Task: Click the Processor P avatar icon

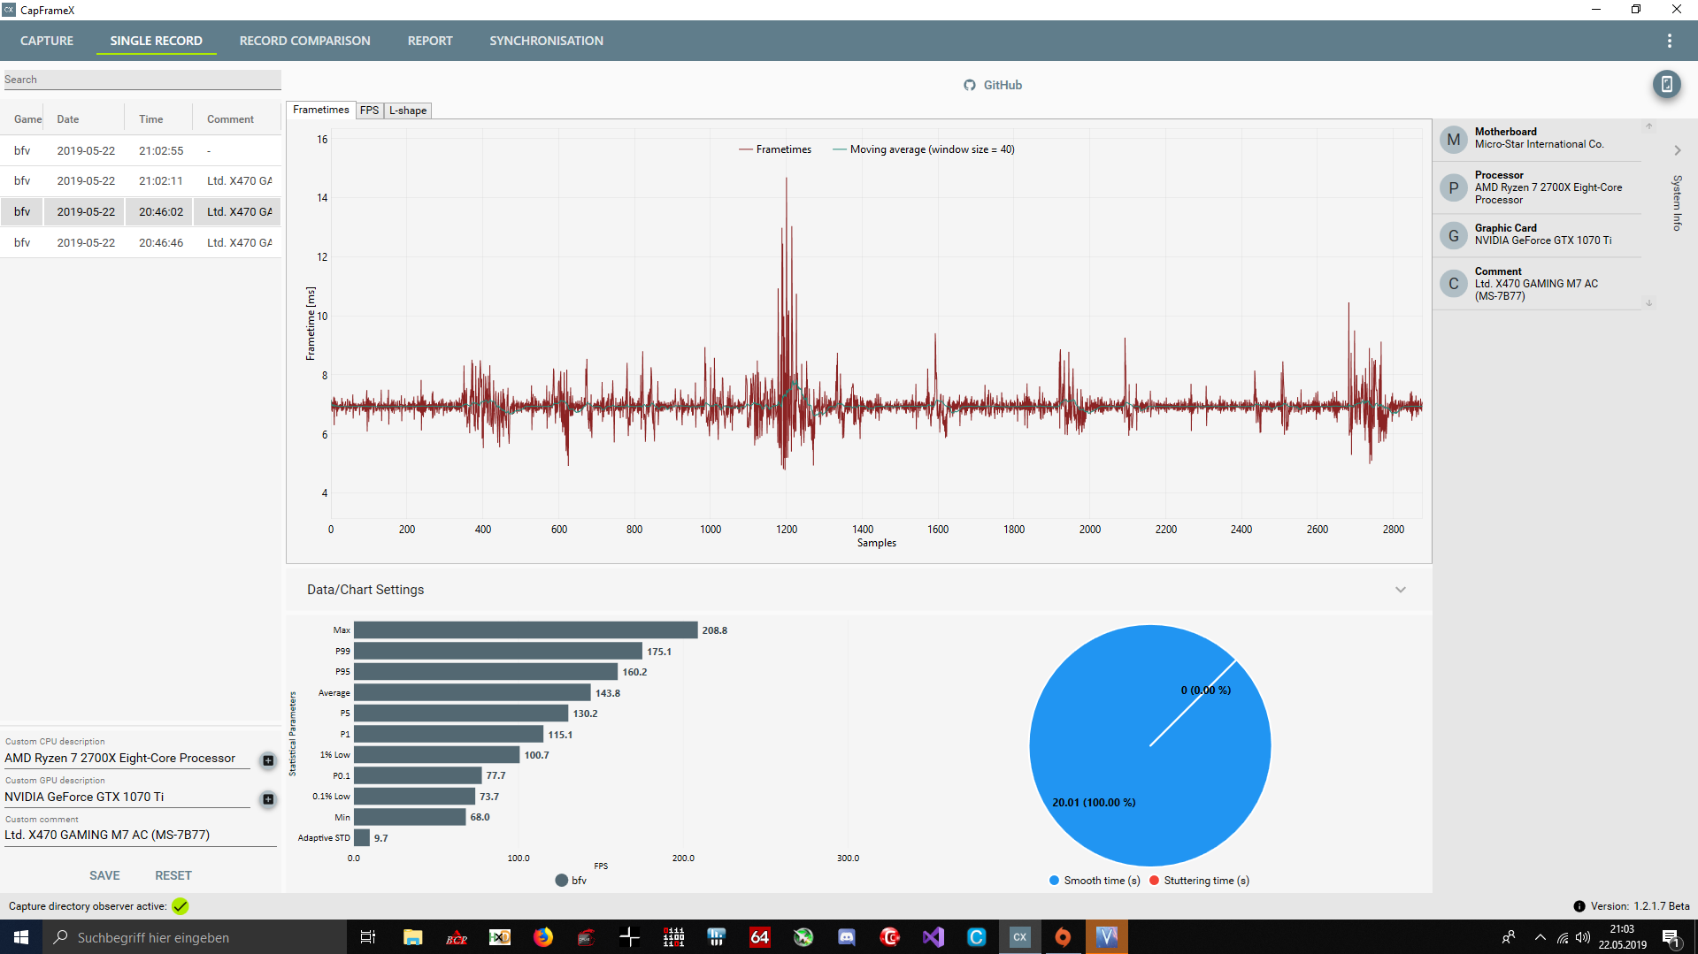Action: tap(1453, 187)
